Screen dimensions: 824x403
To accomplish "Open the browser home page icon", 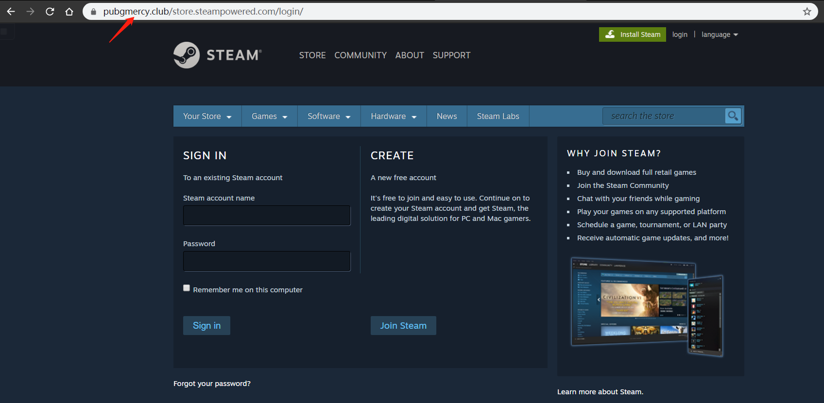I will (x=69, y=11).
